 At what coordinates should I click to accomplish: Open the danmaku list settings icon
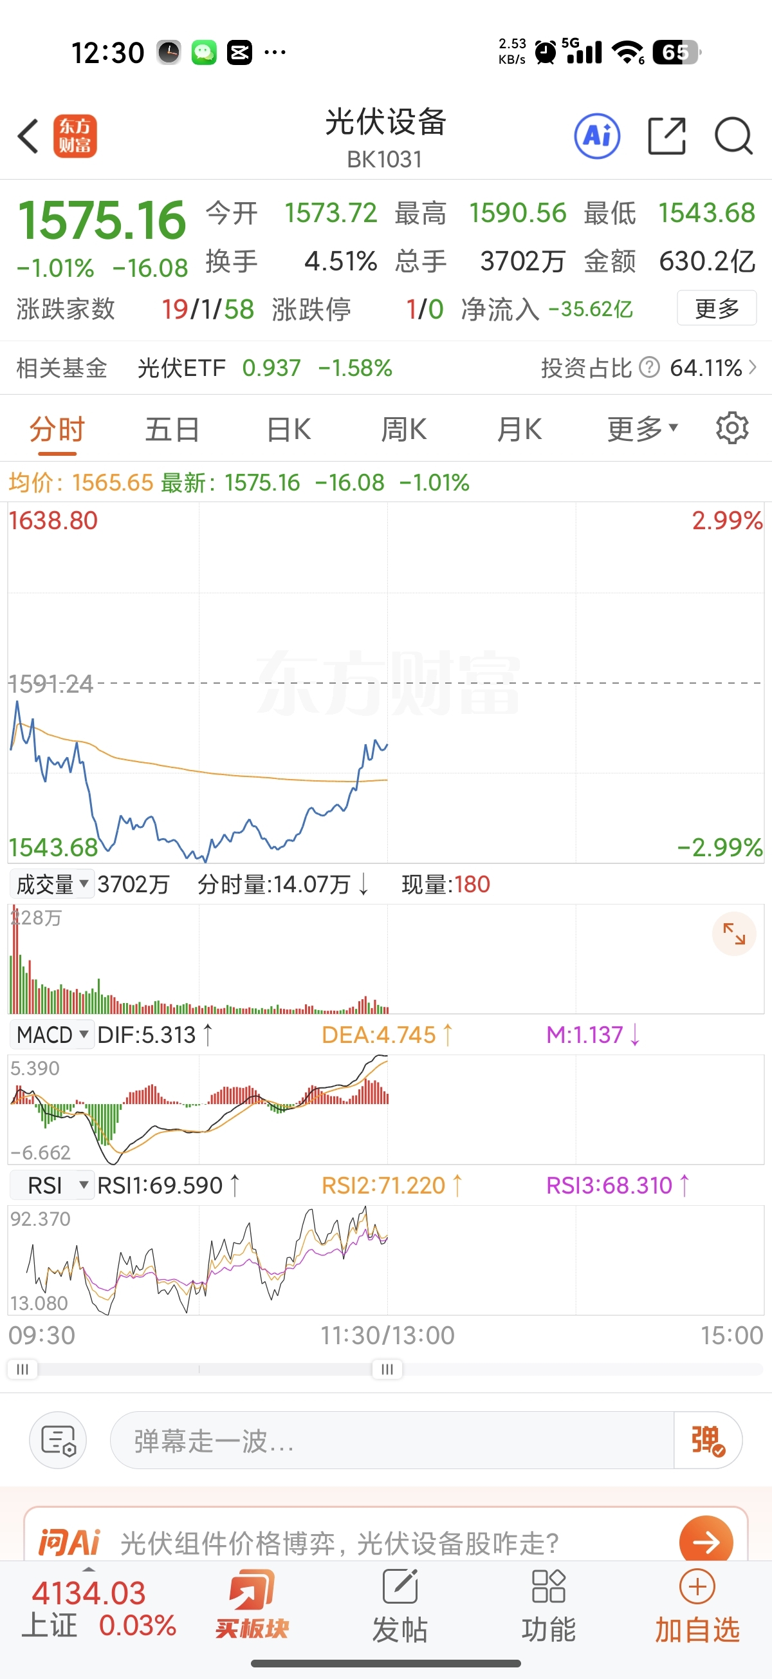tap(58, 1440)
